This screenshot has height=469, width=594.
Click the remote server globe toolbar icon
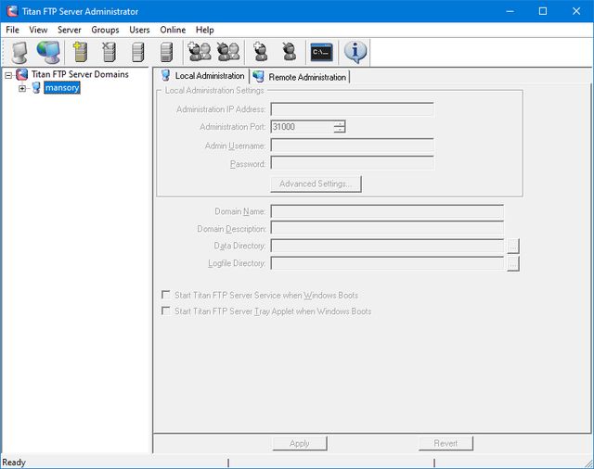click(x=48, y=52)
